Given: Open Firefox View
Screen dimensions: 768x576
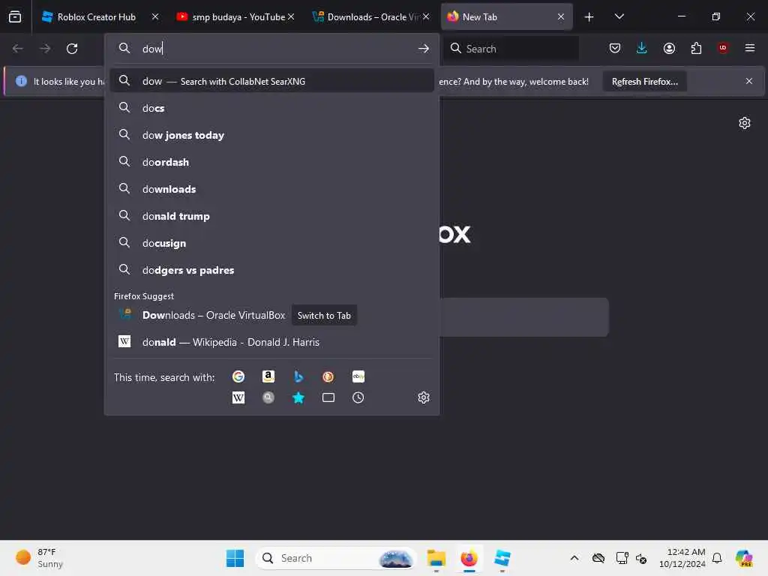Looking at the screenshot, I should click(15, 16).
